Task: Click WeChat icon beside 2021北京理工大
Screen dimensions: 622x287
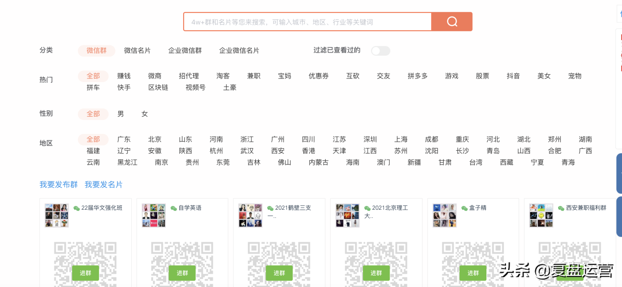Action: point(368,208)
